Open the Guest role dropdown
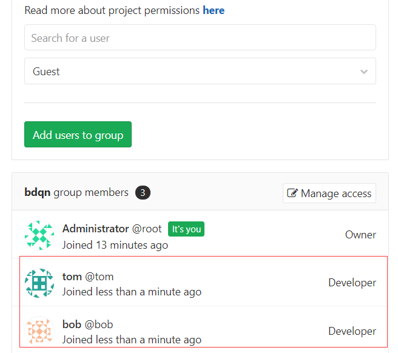 200,72
